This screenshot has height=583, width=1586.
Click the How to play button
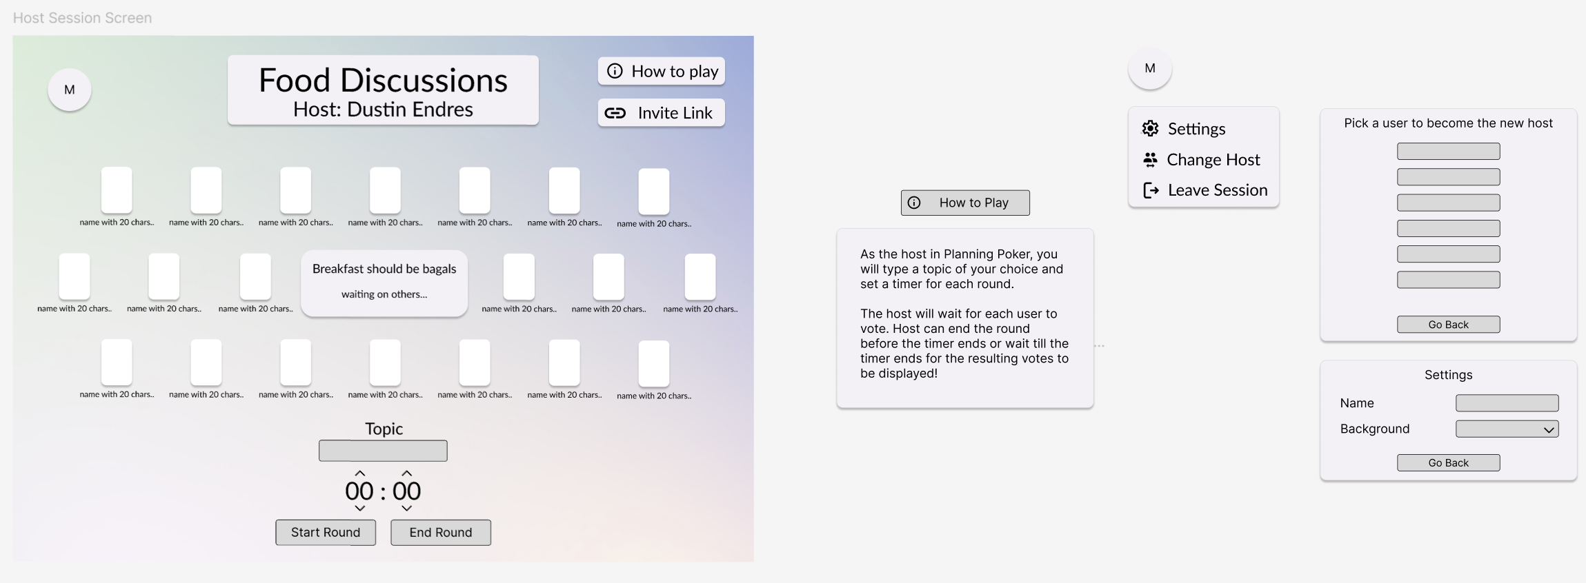point(662,71)
